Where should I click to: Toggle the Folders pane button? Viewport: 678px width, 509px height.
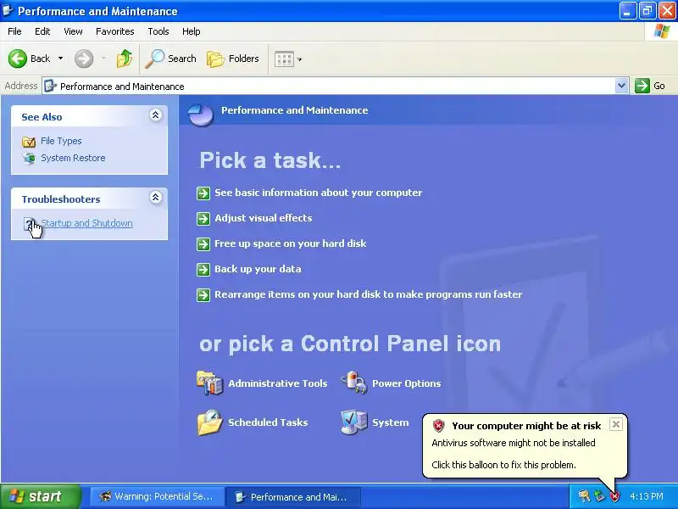[232, 59]
